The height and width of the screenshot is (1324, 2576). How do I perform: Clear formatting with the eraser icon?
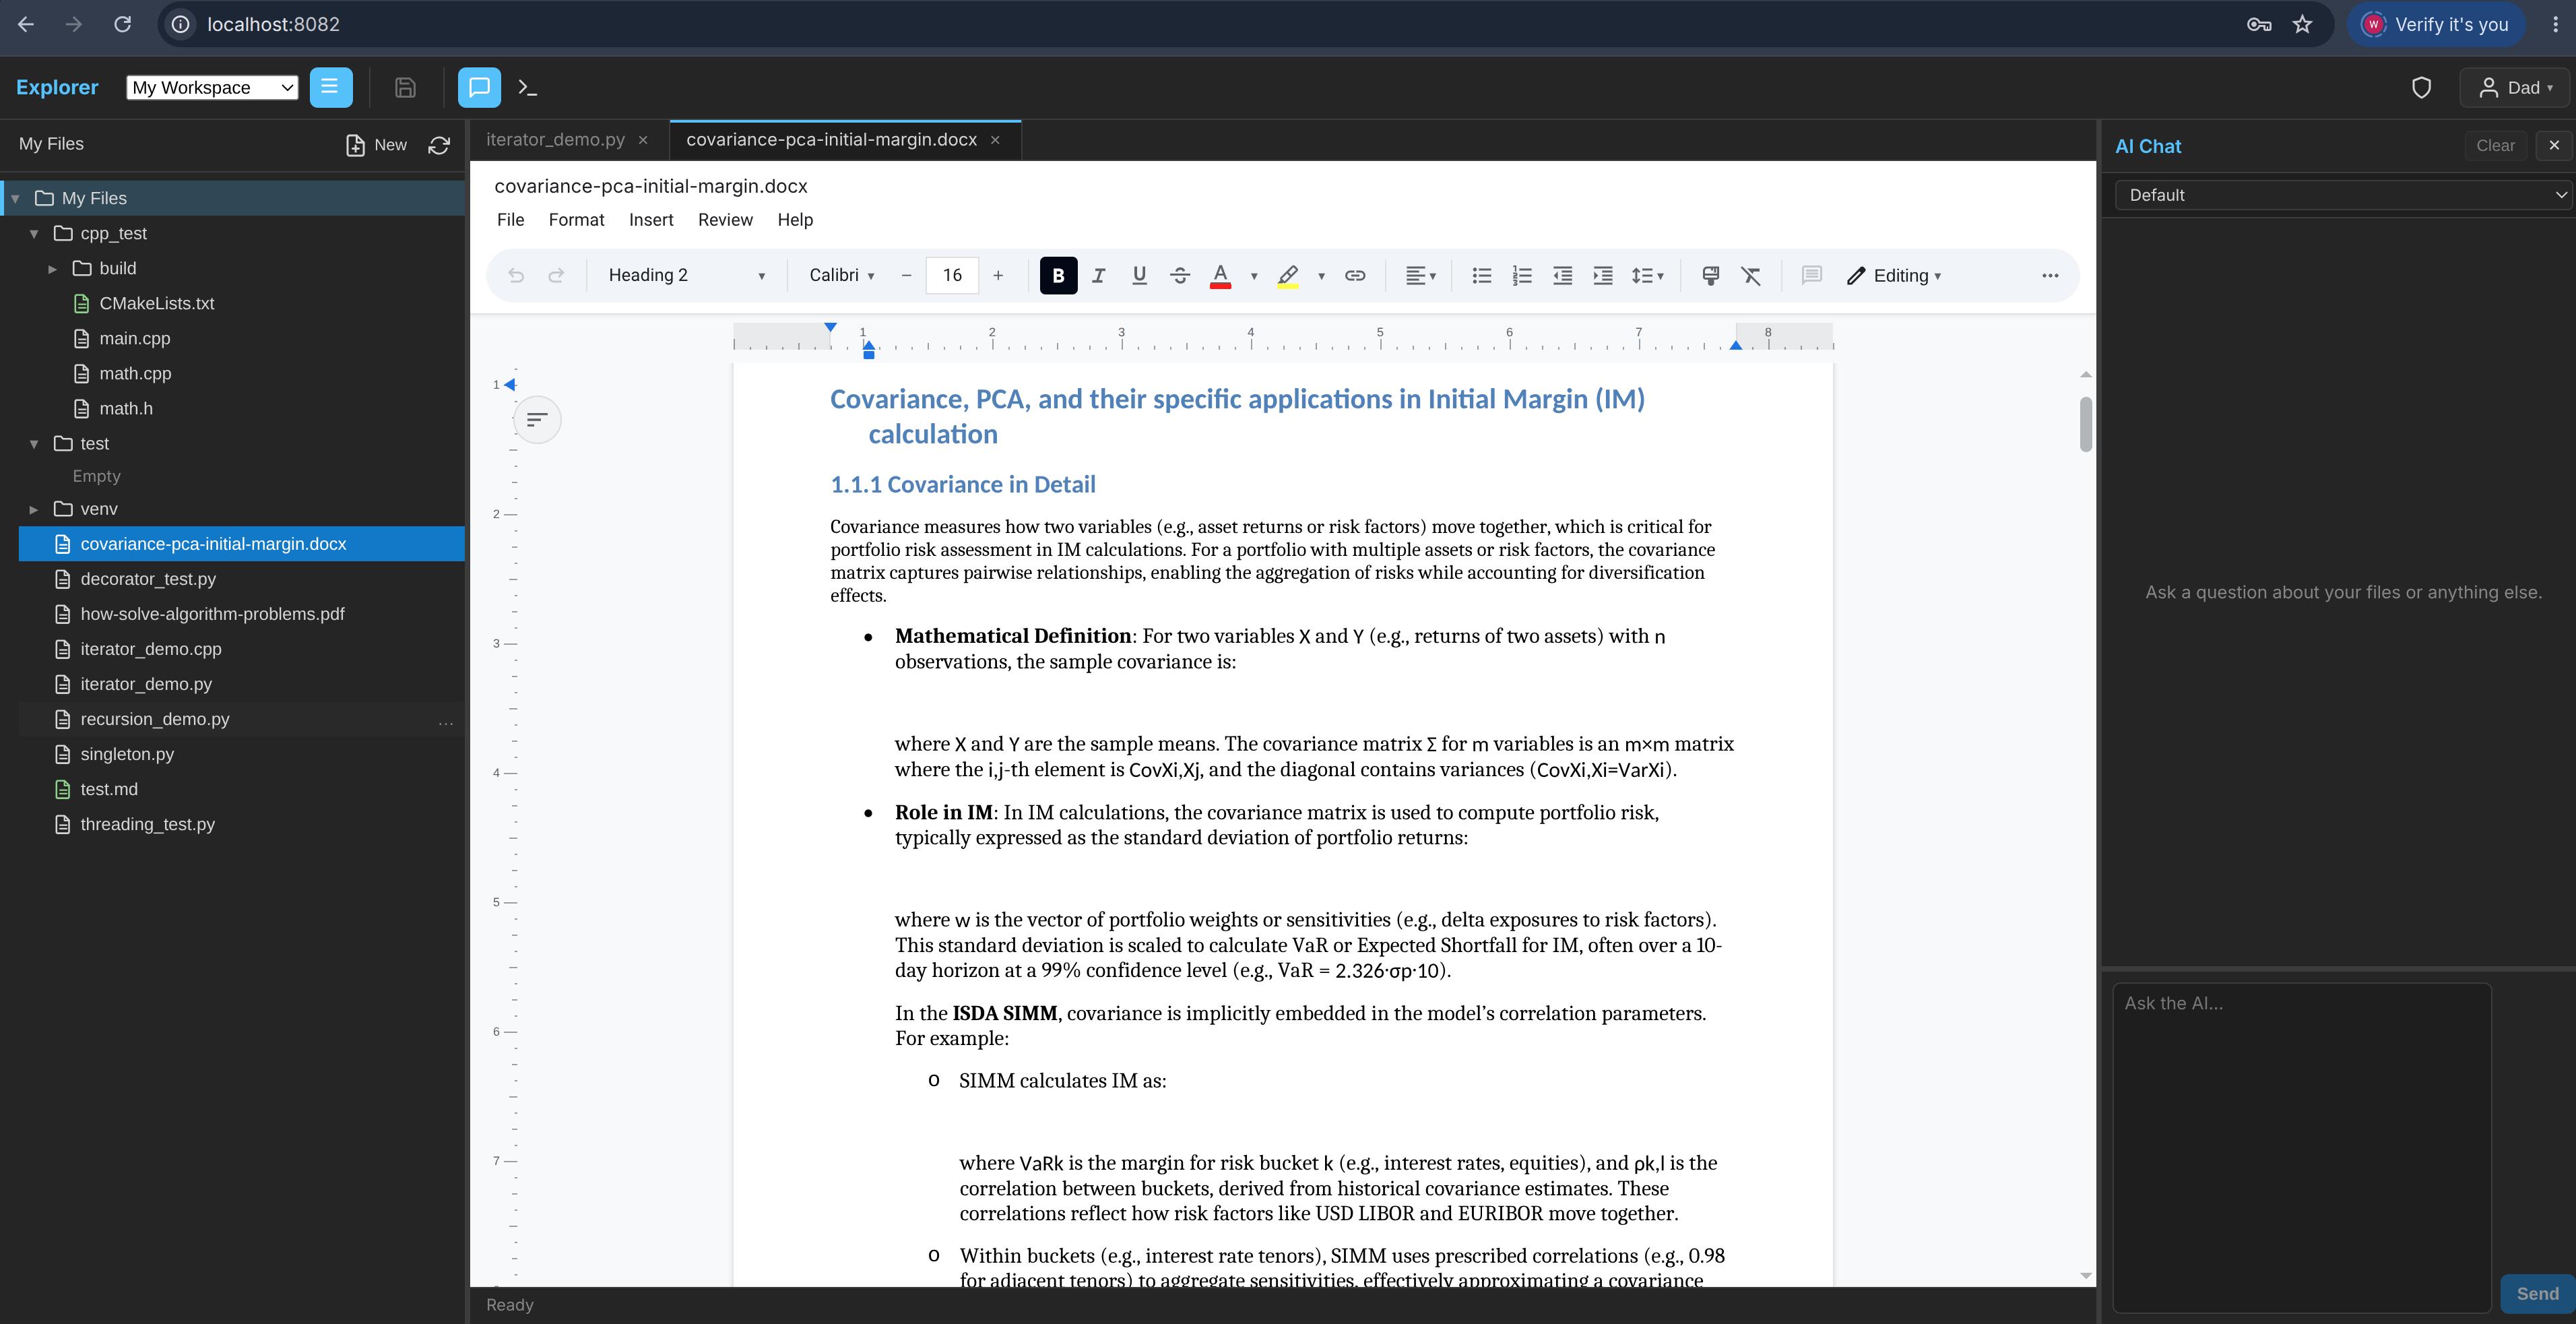[x=1751, y=276]
